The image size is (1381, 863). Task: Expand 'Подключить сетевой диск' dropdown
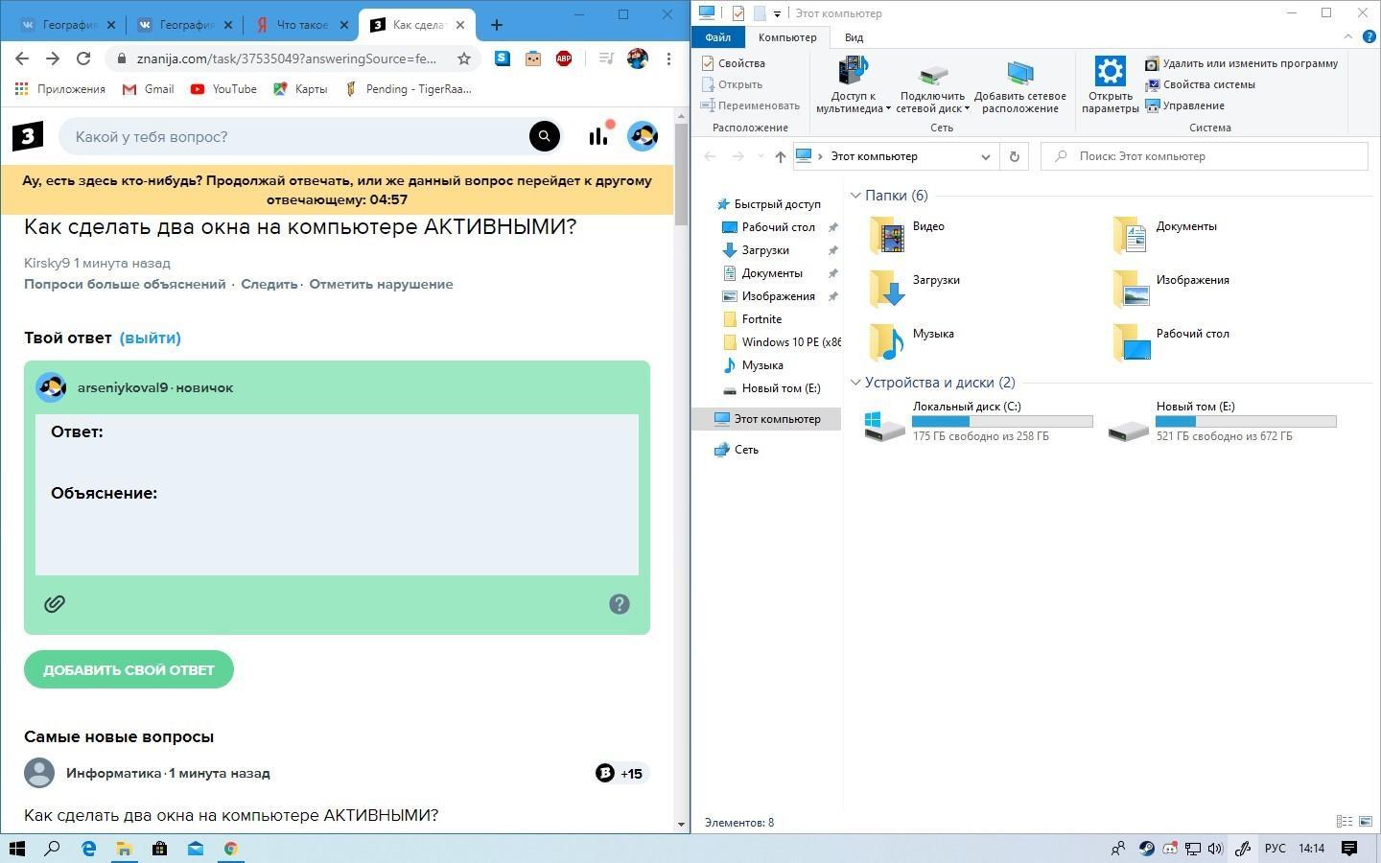tap(967, 108)
